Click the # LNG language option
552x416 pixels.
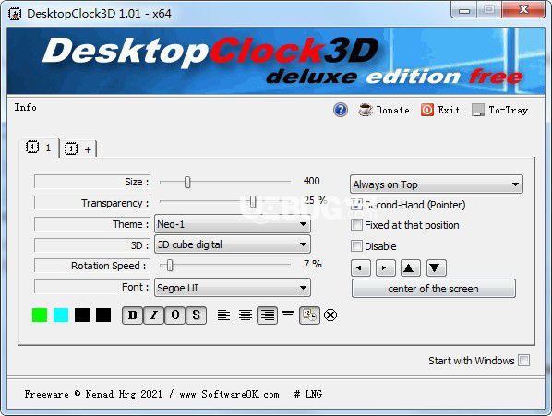pos(308,394)
